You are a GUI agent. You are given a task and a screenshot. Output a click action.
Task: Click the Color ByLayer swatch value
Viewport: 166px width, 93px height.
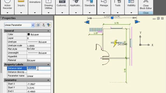coord(39,34)
